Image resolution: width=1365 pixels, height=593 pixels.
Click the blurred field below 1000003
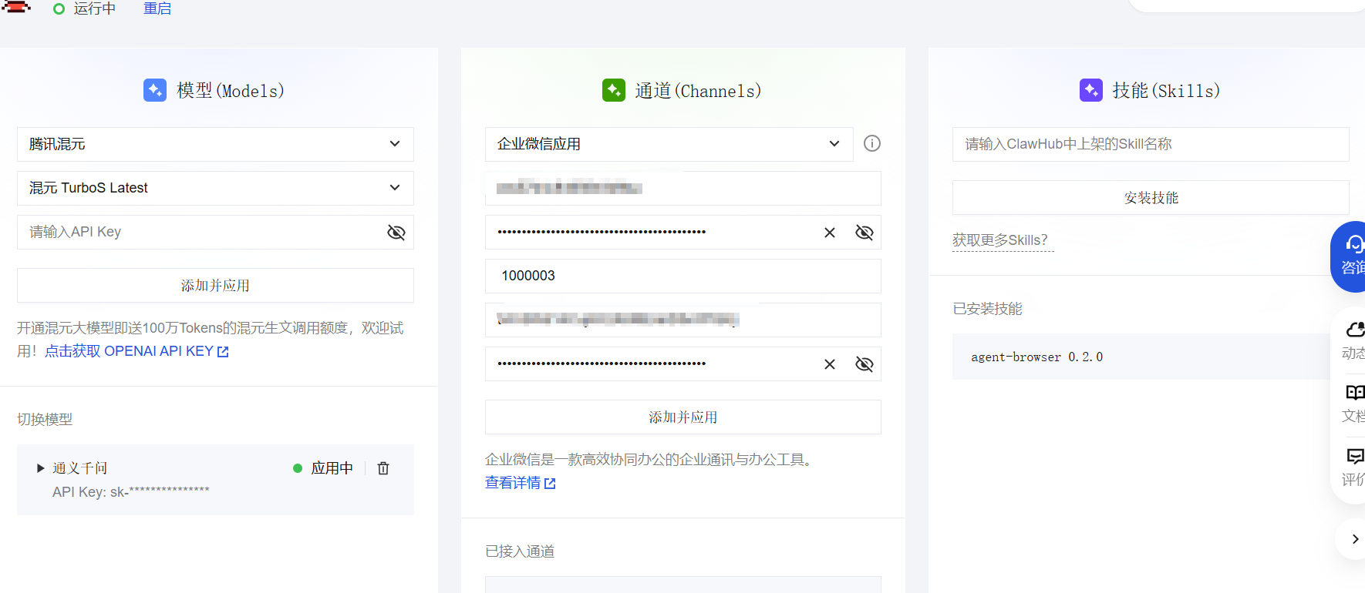[682, 320]
